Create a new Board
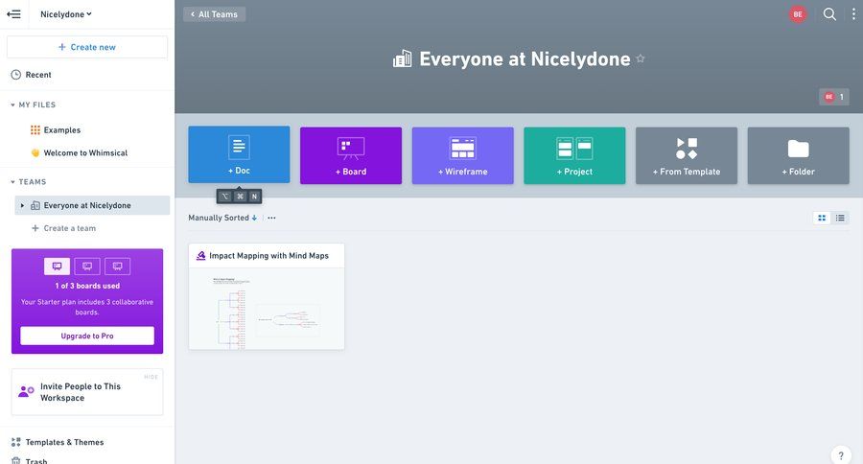This screenshot has height=464, width=863. [x=351, y=155]
